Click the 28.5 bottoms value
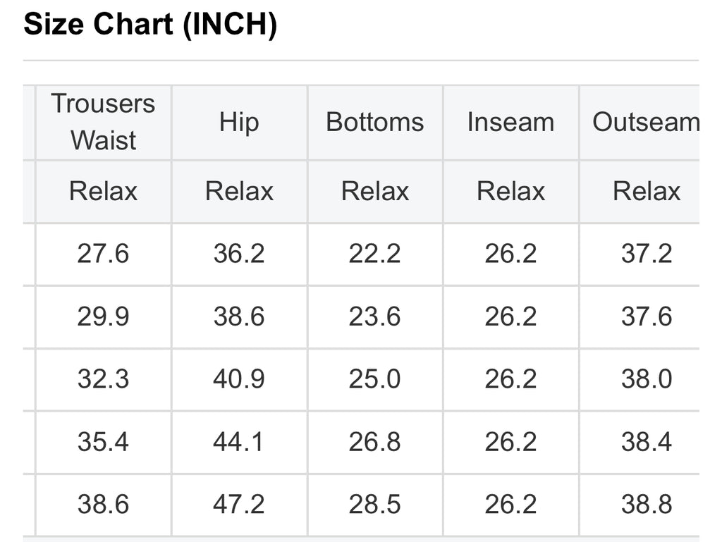The width and height of the screenshot is (722, 542). tap(374, 505)
